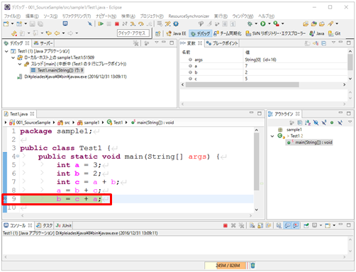Select stack frame Test1.main(String[]) line 9

[x=57, y=70]
